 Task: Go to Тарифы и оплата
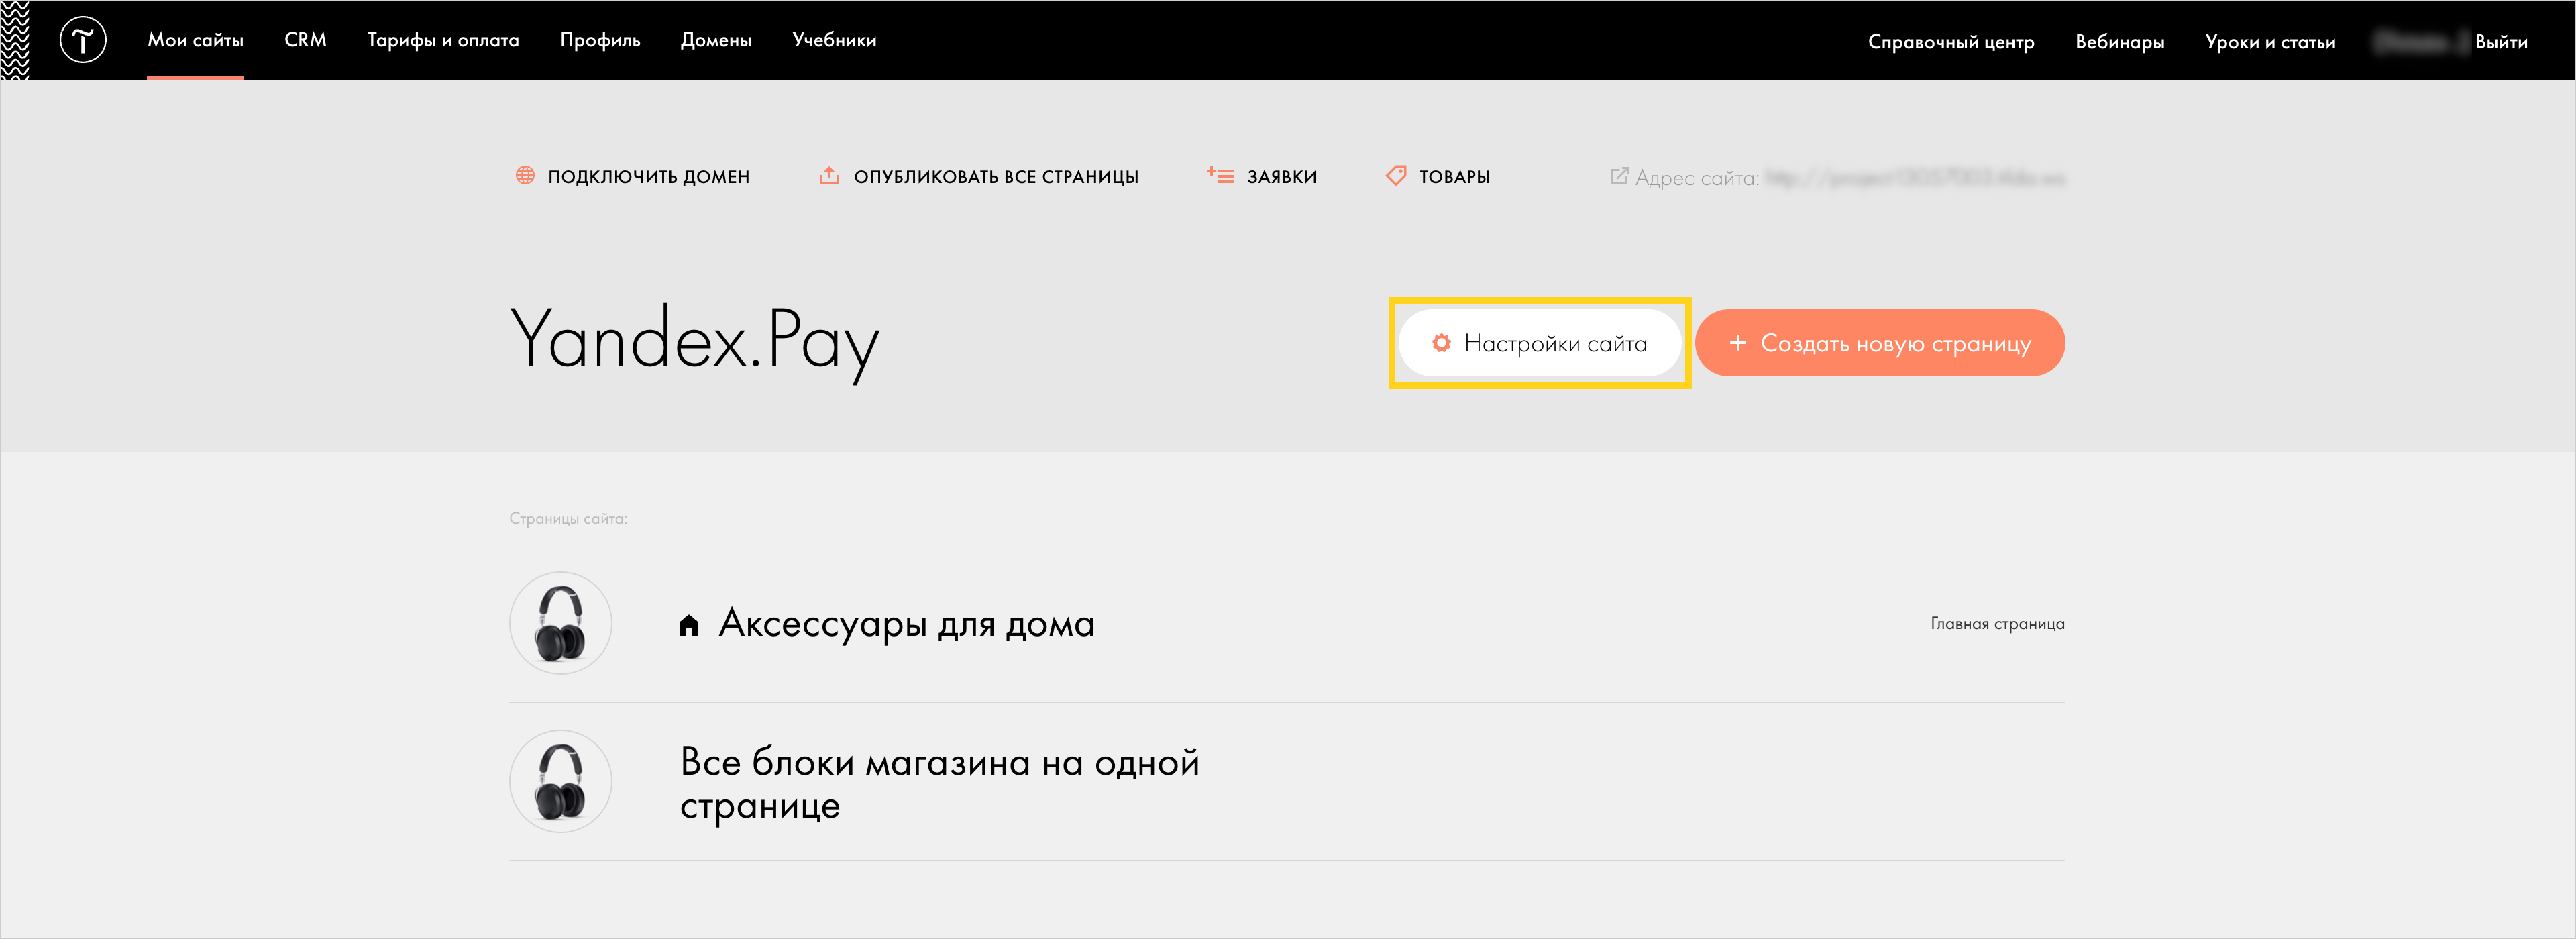[x=443, y=40]
